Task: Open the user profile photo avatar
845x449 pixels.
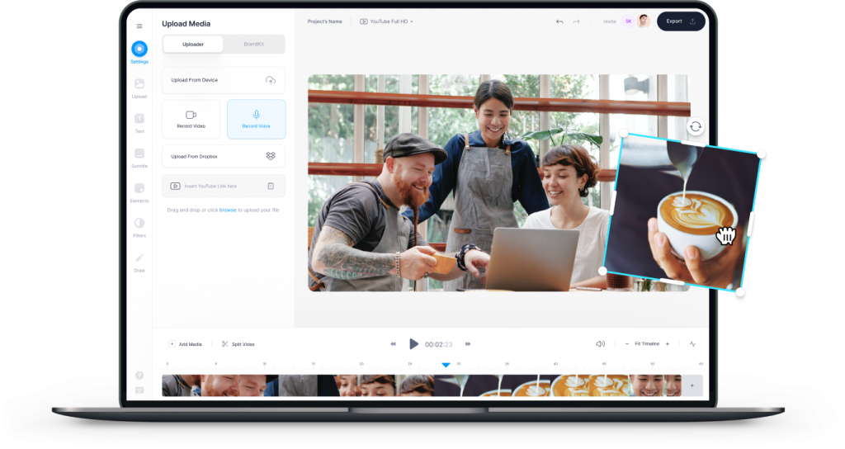Action: click(x=644, y=21)
